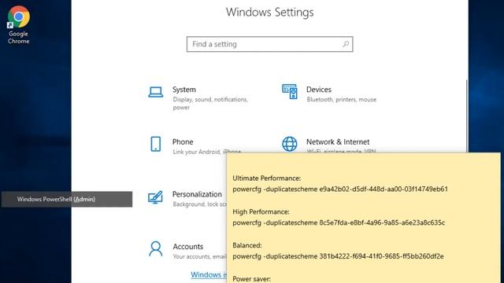
Task: Open the Google Chrome desktop shortcut
Action: tap(19, 25)
